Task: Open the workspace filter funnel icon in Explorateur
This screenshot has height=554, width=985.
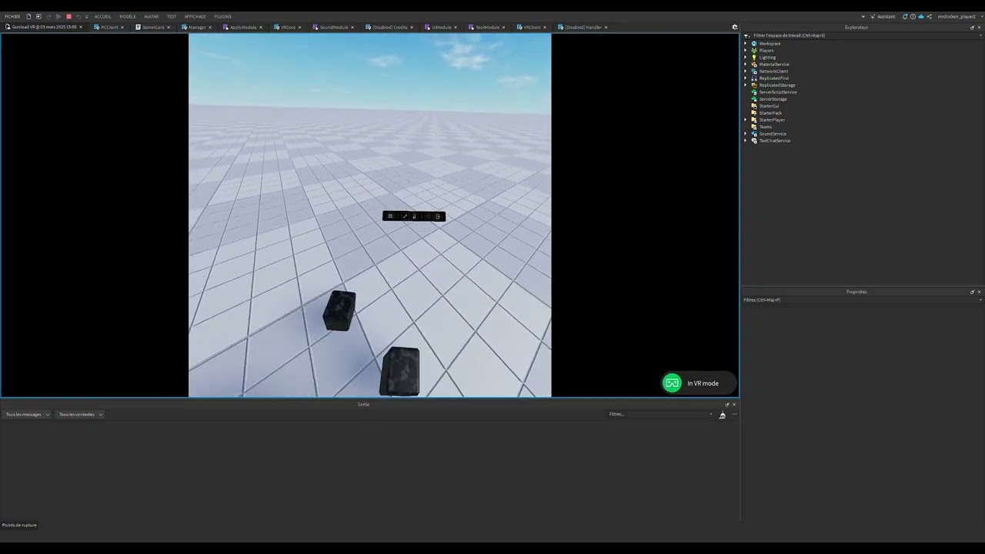Action: pyautogui.click(x=745, y=35)
